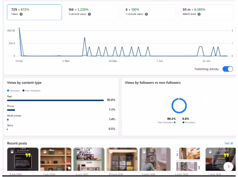This screenshot has height=177, width=238.
Task: Click Views by followers vs non-followers heading
Action: 153,82
